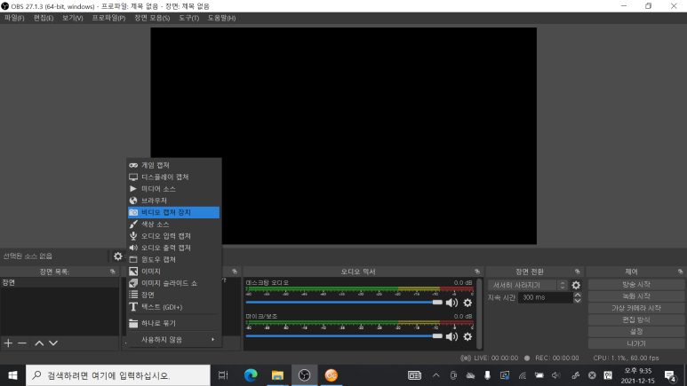This screenshot has width=687, height=386.
Task: Click the orange oCam taskbar icon
Action: [332, 375]
